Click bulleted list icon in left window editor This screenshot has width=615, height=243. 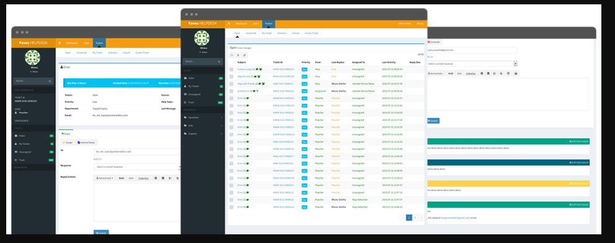pos(156,178)
